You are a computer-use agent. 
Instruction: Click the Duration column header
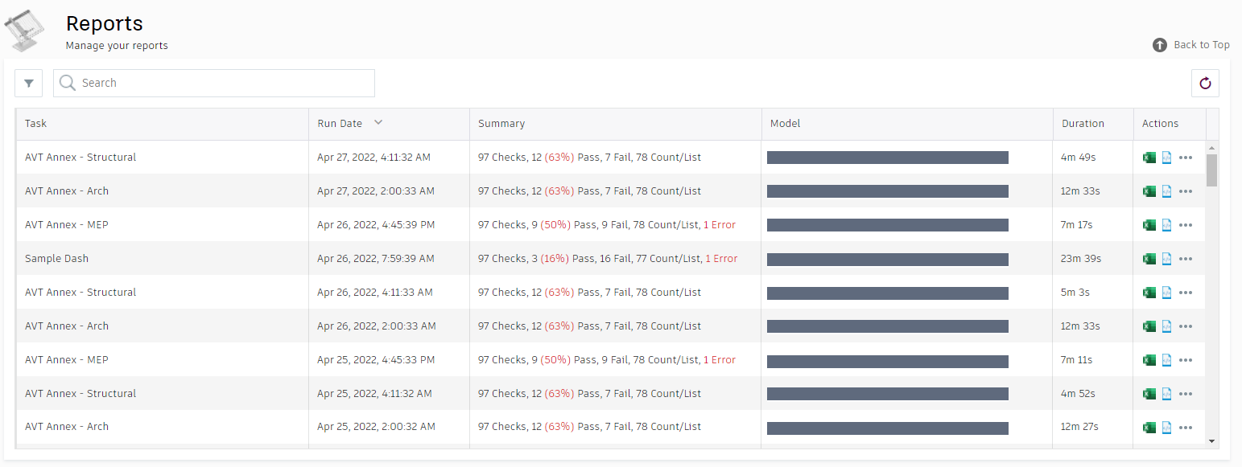1083,124
